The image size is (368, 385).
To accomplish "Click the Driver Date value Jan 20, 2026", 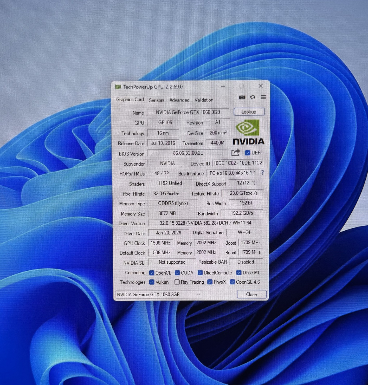I will 169,233.
